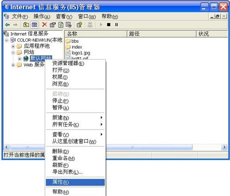Image resolution: width=230 pixels, height=196 pixels.
Task: Select the logo1.jpg file entry
Action: pos(81,53)
